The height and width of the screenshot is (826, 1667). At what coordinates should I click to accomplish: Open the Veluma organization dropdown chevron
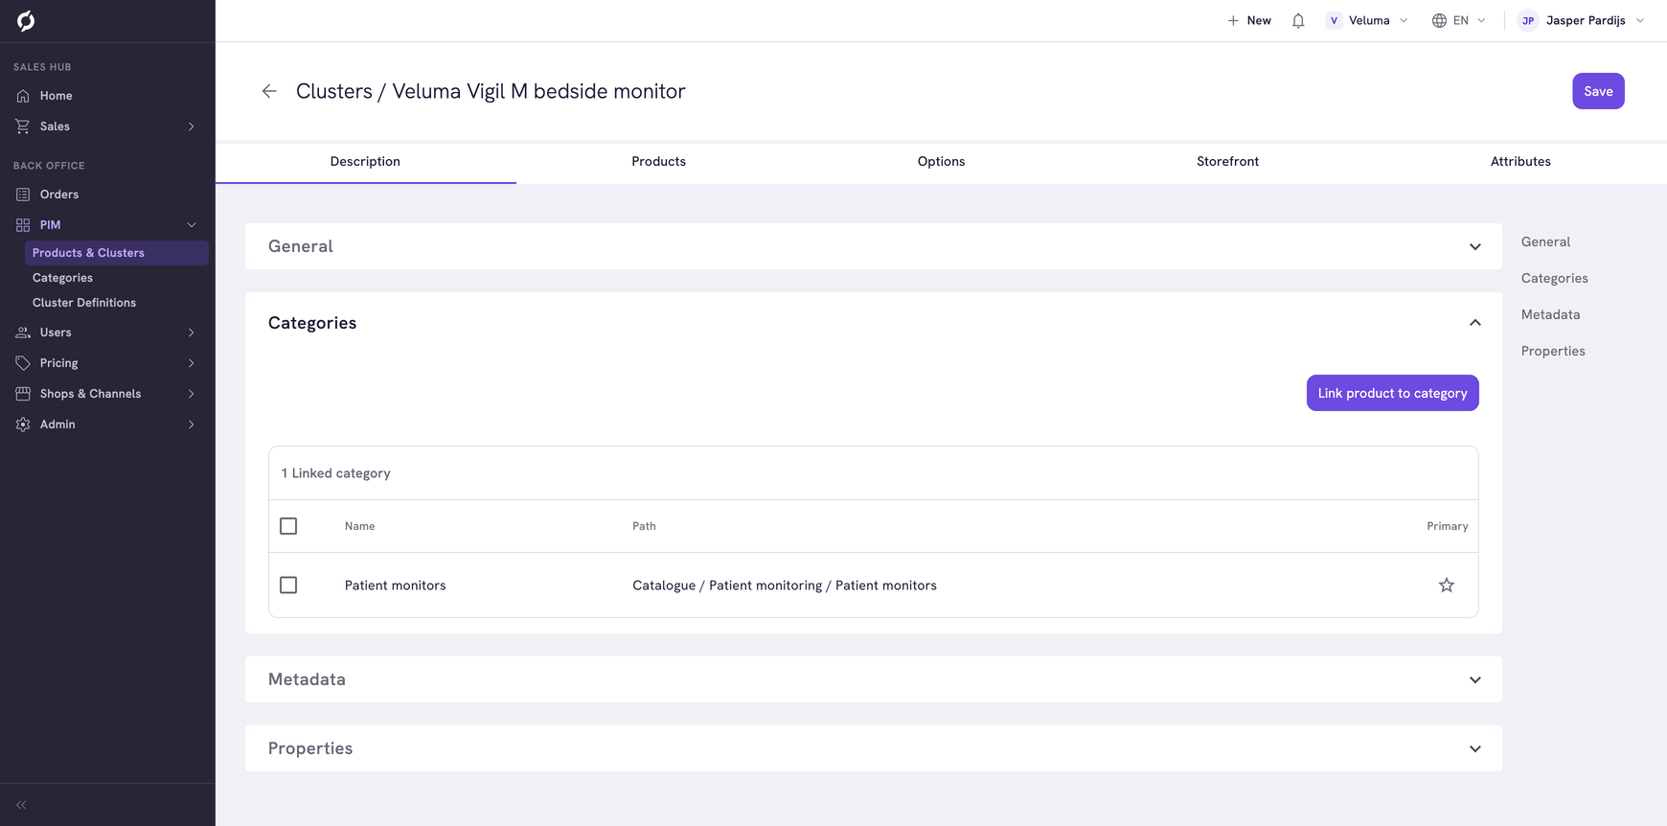pos(1404,20)
